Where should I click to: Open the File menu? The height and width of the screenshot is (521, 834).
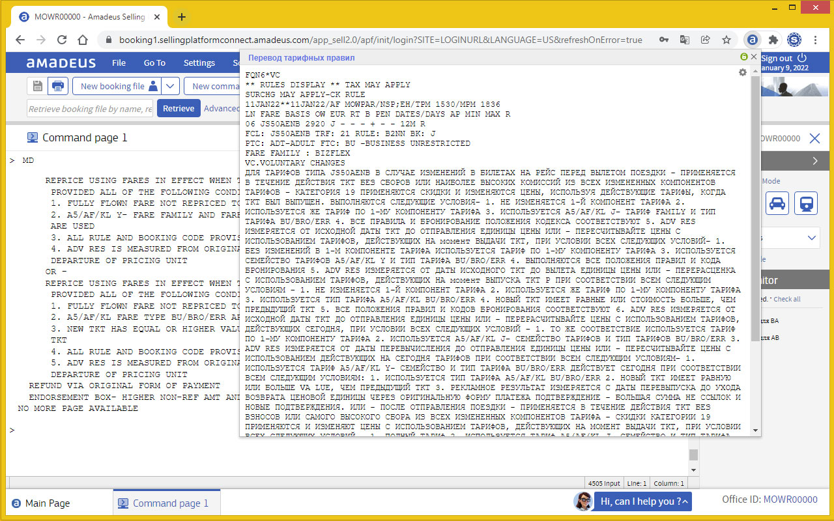pyautogui.click(x=119, y=63)
